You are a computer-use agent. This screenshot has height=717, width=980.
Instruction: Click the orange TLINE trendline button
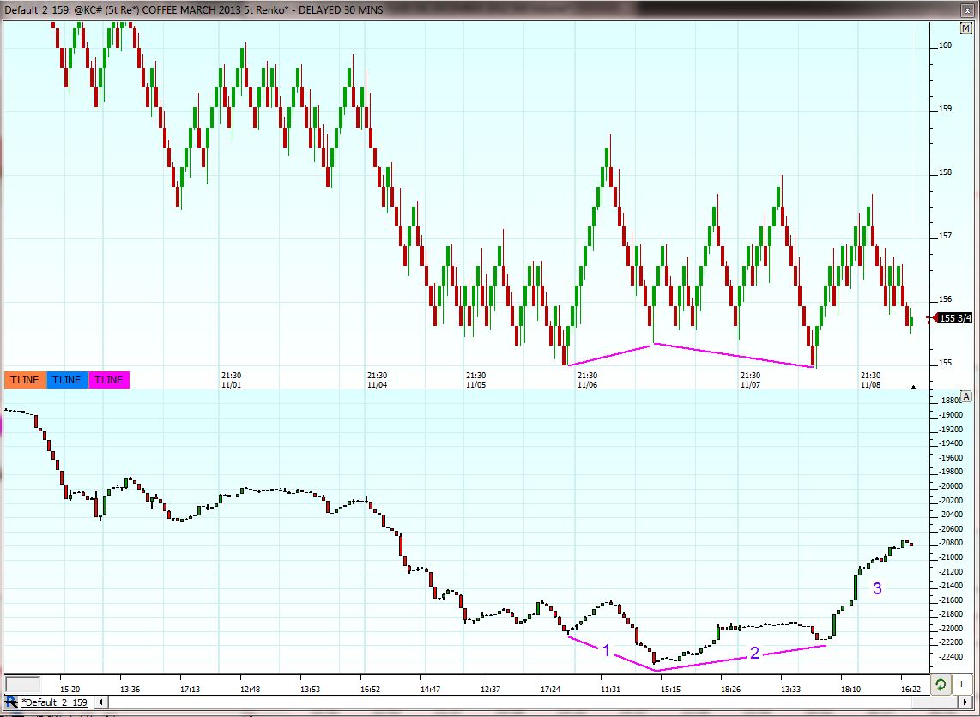point(25,380)
